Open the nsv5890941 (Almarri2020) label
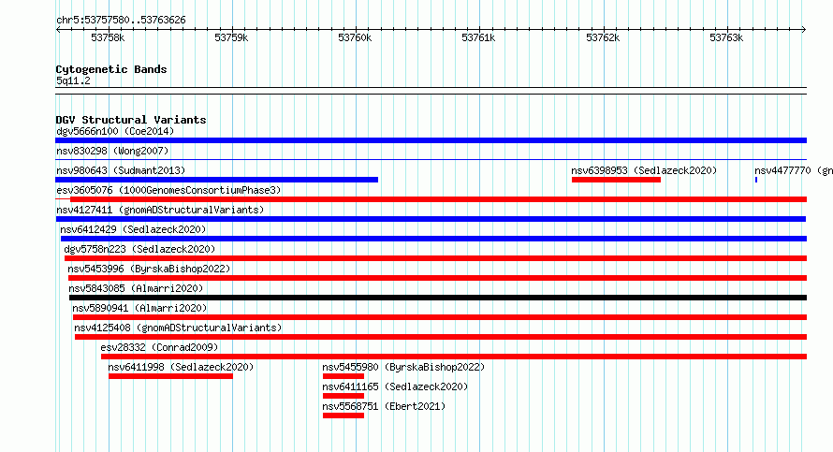Image resolution: width=833 pixels, height=452 pixels. (139, 308)
